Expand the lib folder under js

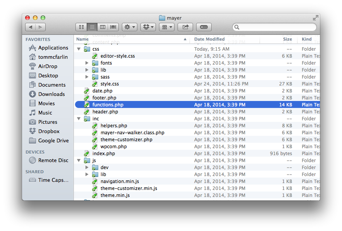point(87,175)
